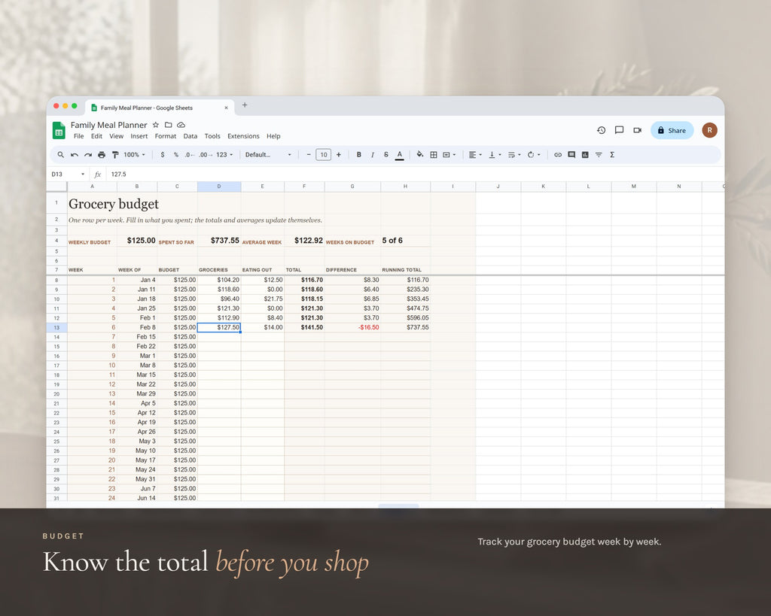The image size is (771, 616).
Task: Open the Default font dropdown
Action: pos(268,155)
